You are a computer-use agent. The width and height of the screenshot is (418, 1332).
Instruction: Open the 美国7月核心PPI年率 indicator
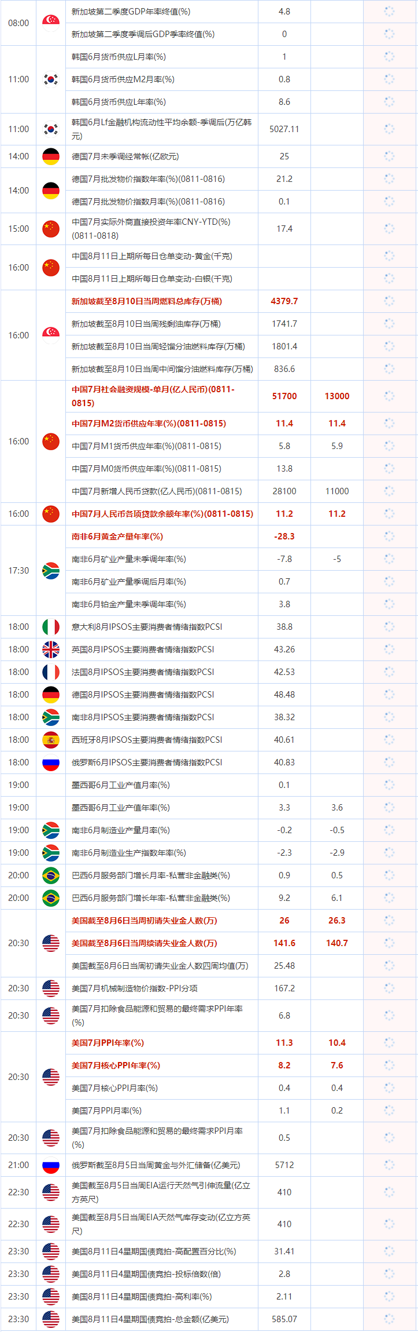click(116, 1065)
